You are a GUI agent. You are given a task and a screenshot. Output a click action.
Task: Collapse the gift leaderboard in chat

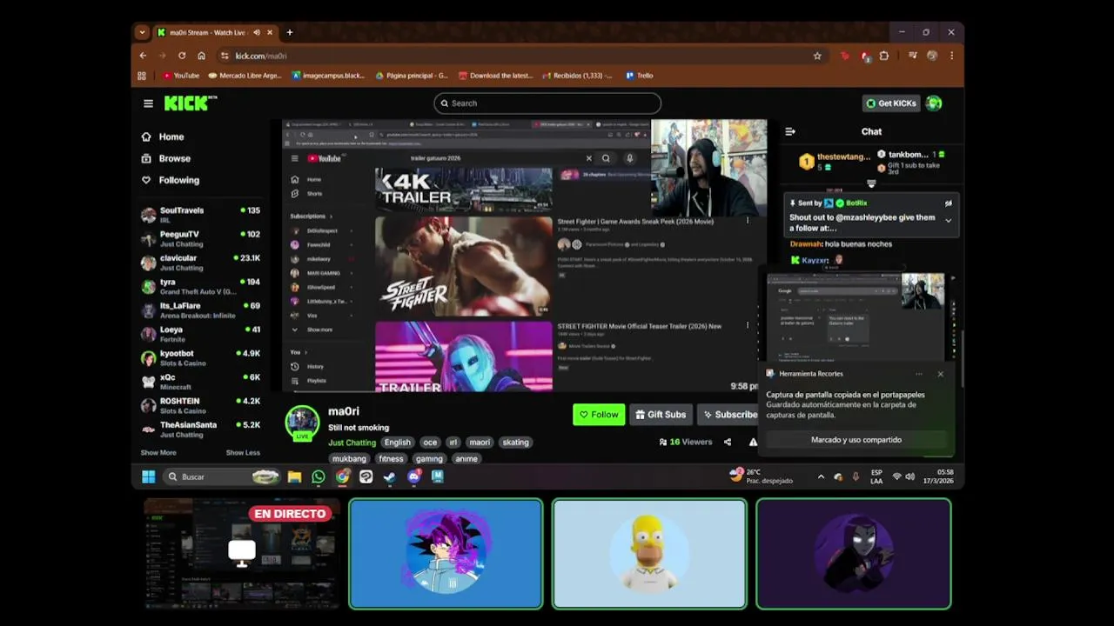pos(871,184)
